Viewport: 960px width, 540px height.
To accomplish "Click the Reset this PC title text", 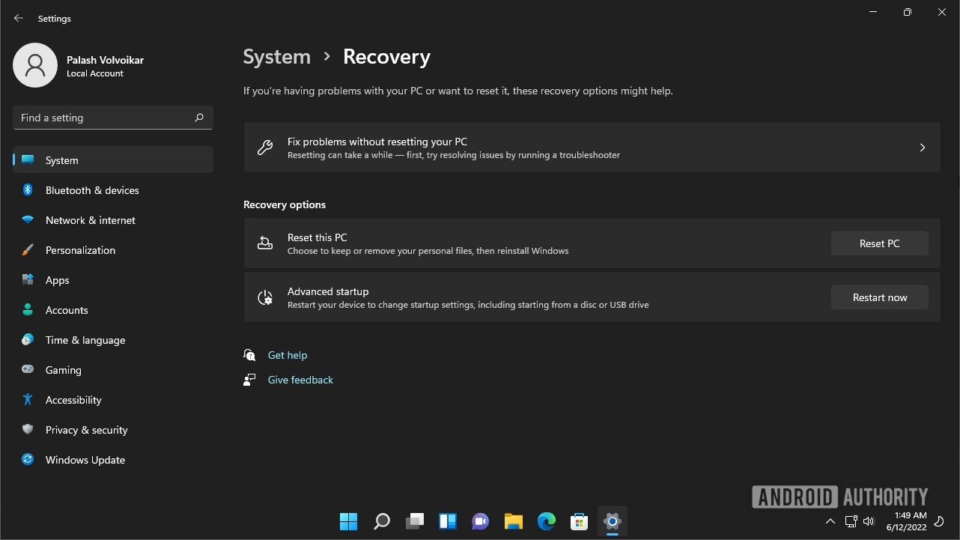I will coord(318,237).
